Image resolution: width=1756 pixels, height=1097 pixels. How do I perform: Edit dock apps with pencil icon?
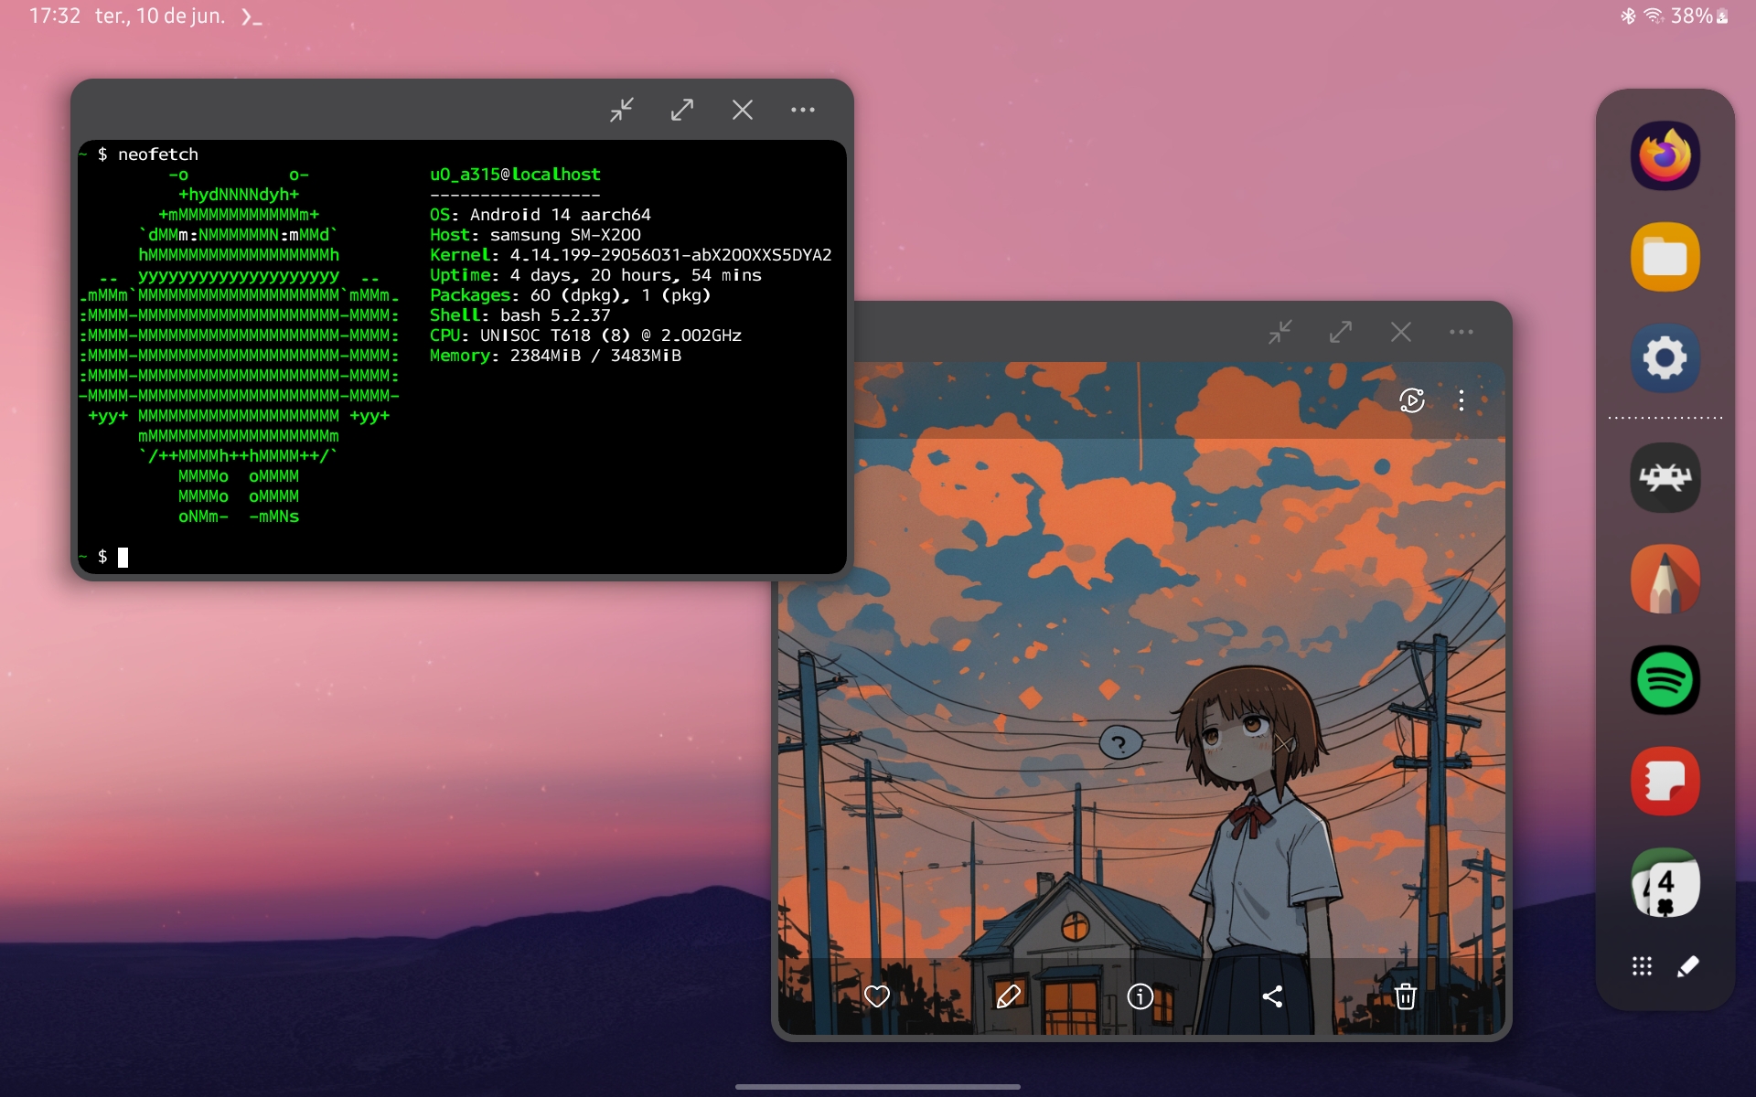pos(1688,966)
